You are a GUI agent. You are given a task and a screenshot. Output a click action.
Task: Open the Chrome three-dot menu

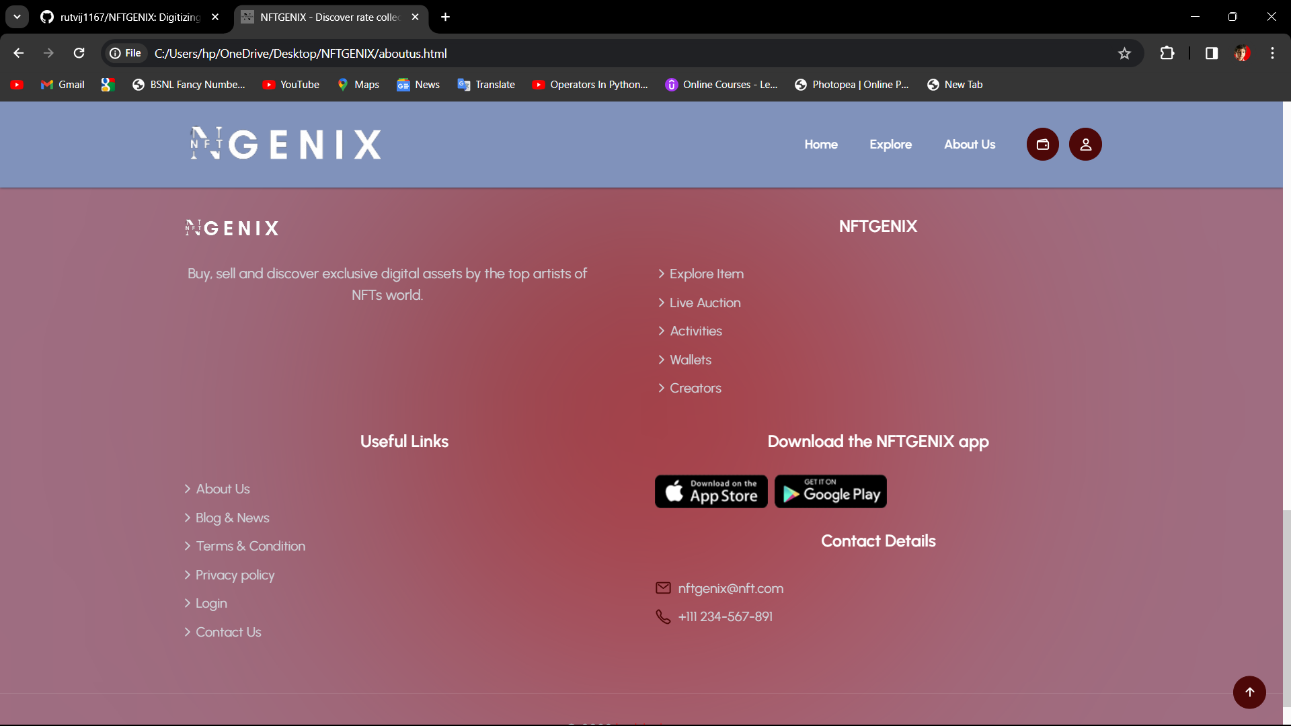pos(1272,53)
